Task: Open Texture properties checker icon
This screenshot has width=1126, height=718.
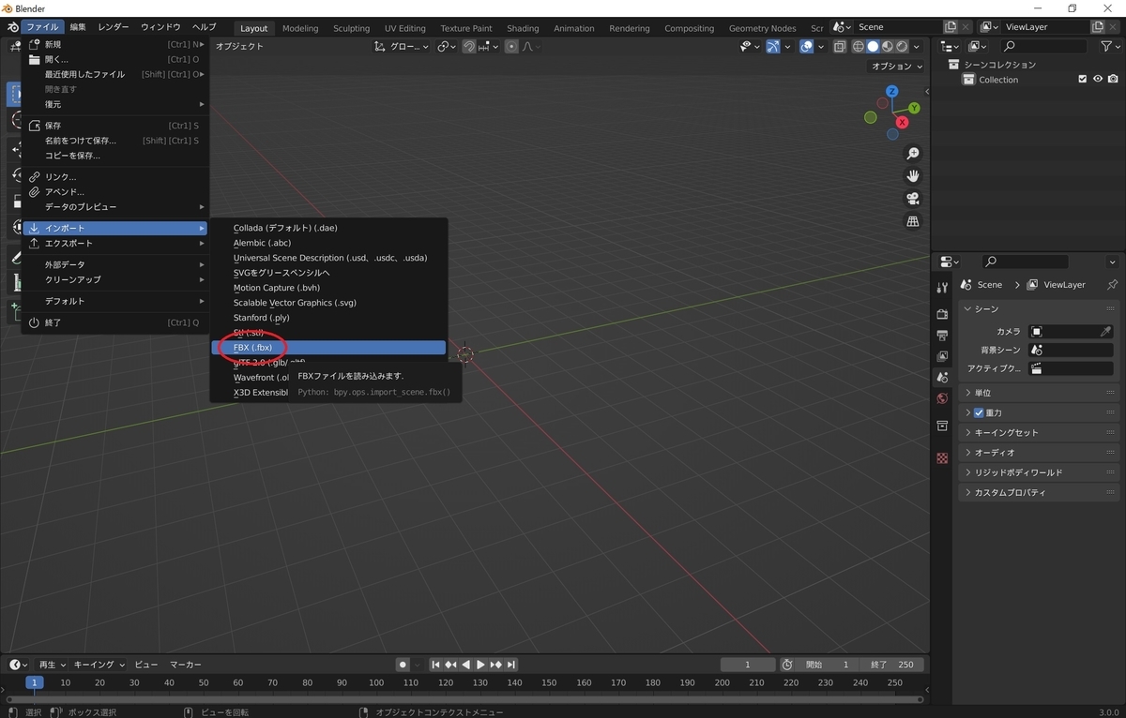Action: [x=942, y=458]
